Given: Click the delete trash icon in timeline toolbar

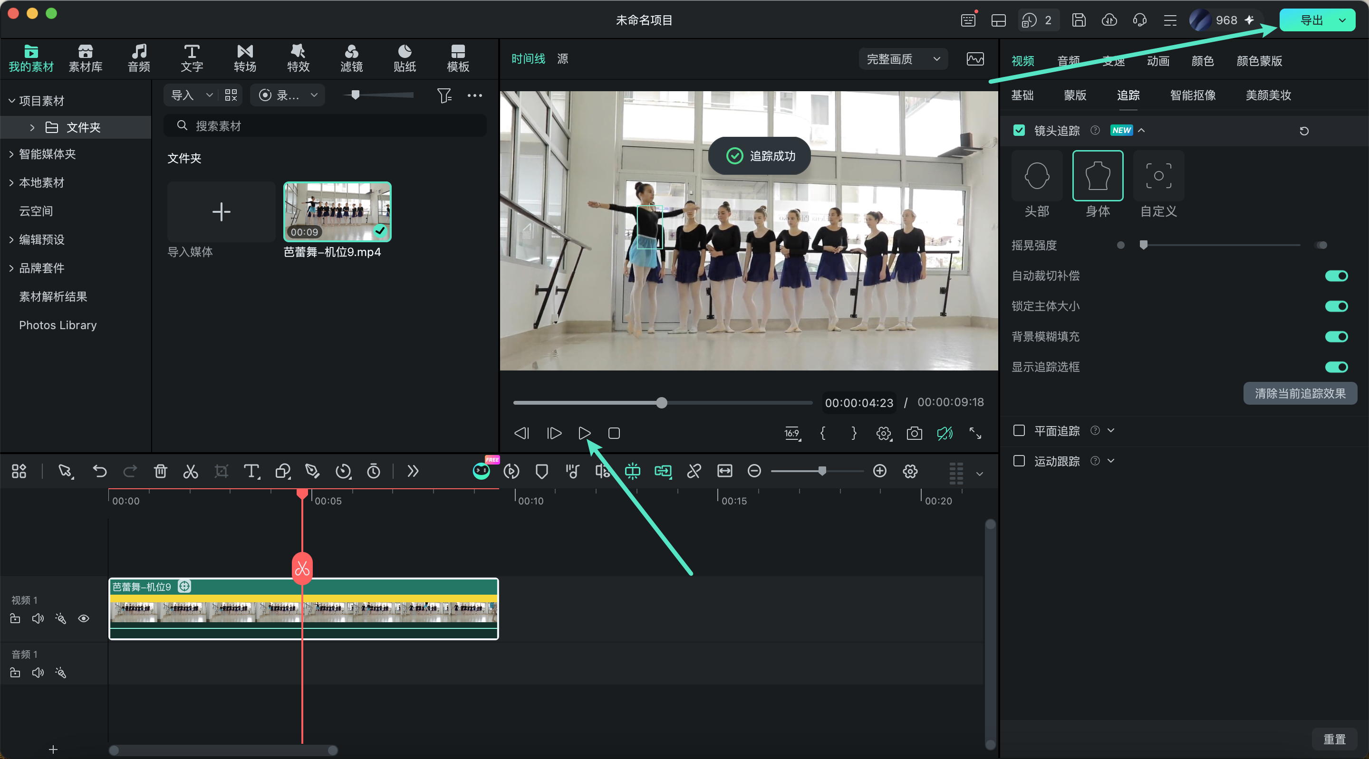Looking at the screenshot, I should point(161,471).
